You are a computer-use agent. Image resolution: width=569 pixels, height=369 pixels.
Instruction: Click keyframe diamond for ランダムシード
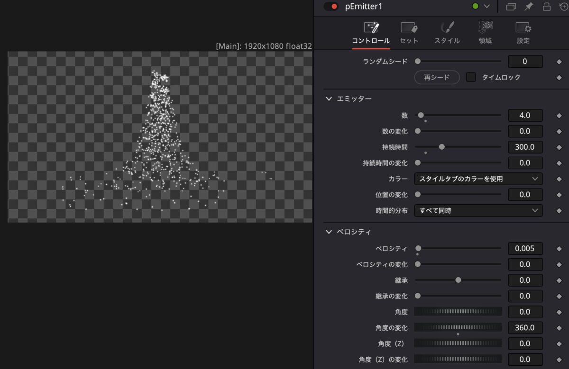point(559,62)
